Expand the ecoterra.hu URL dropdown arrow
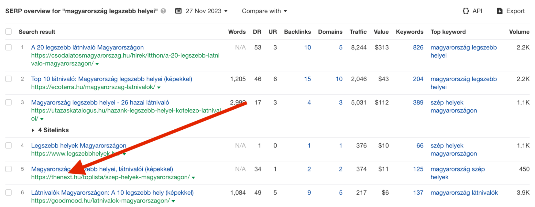 click(159, 87)
